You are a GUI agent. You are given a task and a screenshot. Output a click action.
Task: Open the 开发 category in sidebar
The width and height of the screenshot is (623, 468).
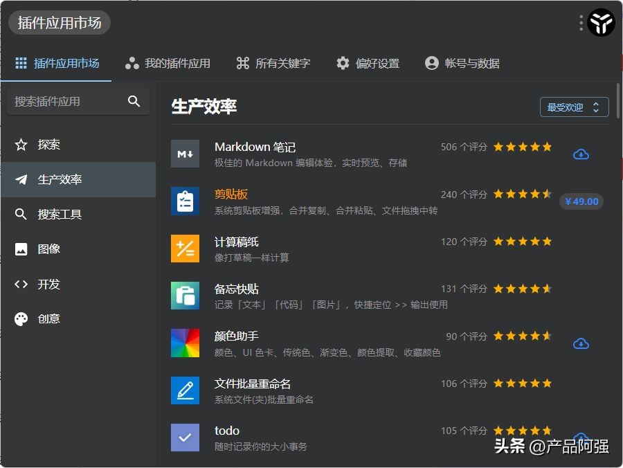click(40, 284)
